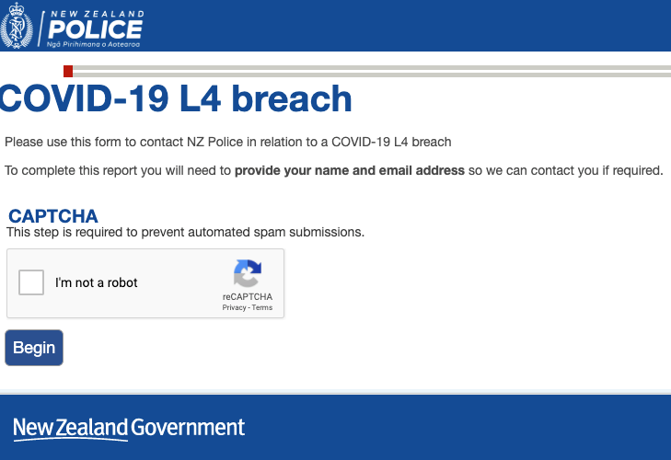This screenshot has height=460, width=671.
Task: Click the spam submissions description text
Action: [185, 233]
